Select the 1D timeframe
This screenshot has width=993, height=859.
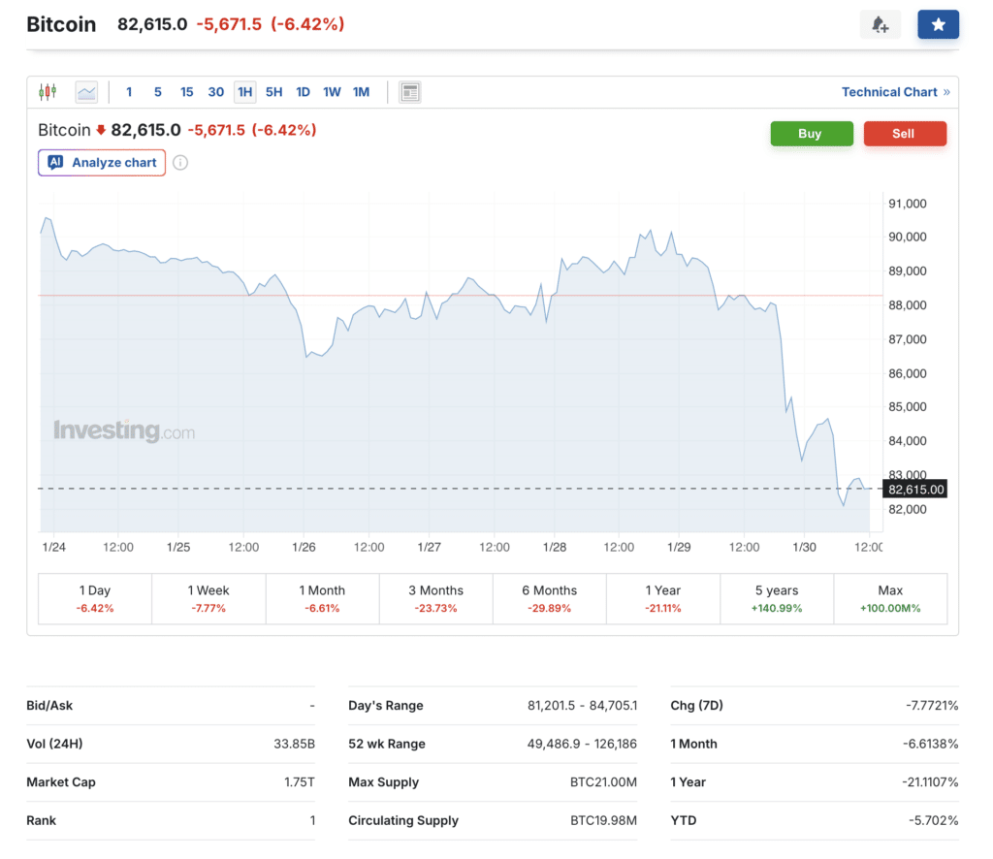click(303, 91)
